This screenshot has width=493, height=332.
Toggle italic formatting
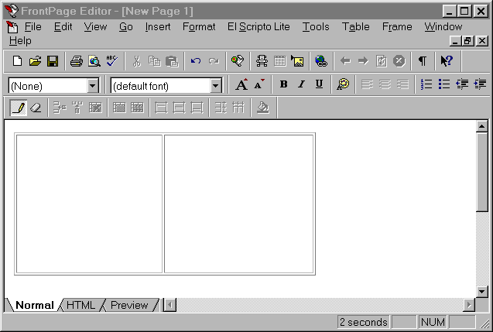[301, 84]
